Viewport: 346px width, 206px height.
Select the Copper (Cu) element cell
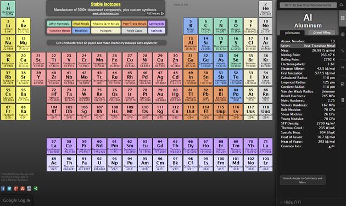click(x=160, y=60)
